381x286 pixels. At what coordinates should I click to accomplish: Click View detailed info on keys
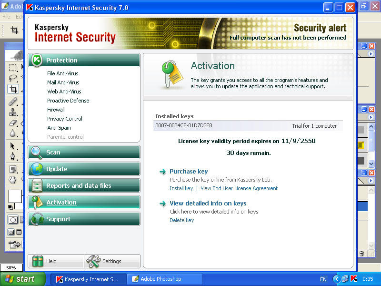208,203
